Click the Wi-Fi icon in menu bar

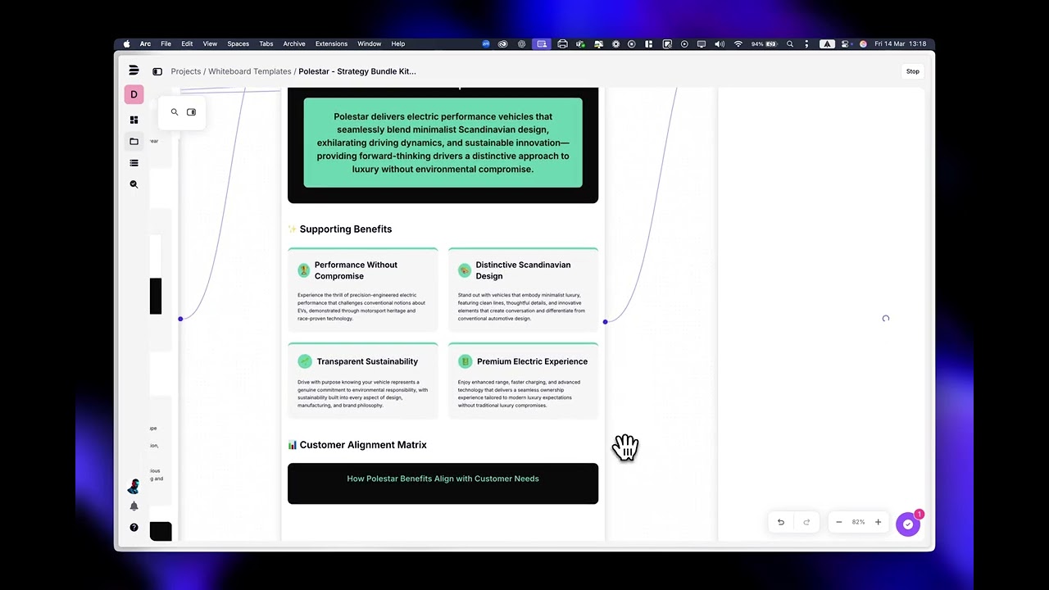coord(738,43)
